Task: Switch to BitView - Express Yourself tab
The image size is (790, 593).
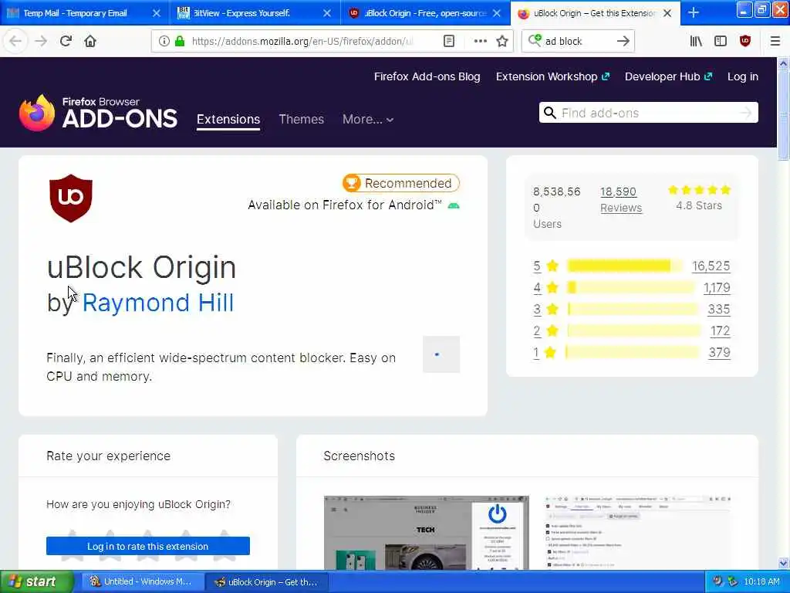Action: (x=241, y=13)
